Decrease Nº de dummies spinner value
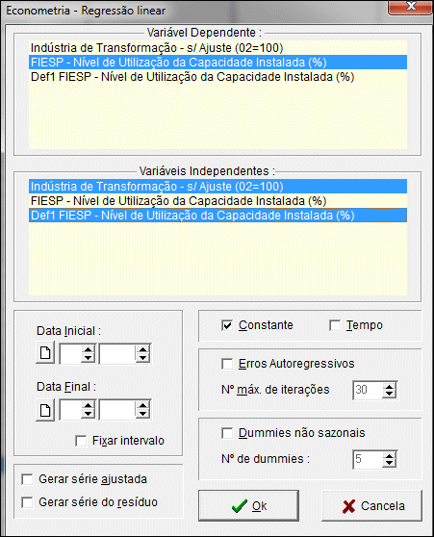434x537 pixels. (389, 463)
